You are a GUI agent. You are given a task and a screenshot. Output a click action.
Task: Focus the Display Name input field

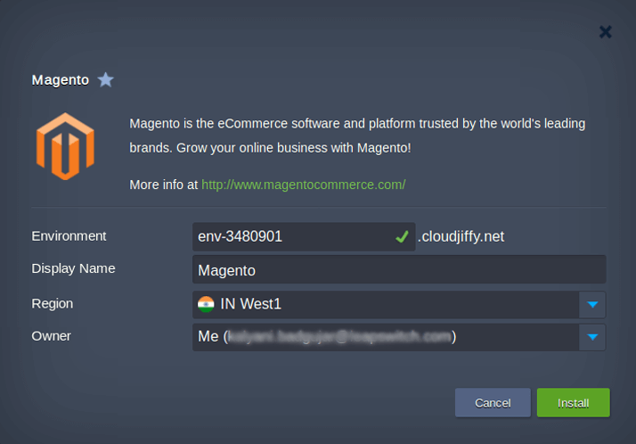(x=398, y=269)
